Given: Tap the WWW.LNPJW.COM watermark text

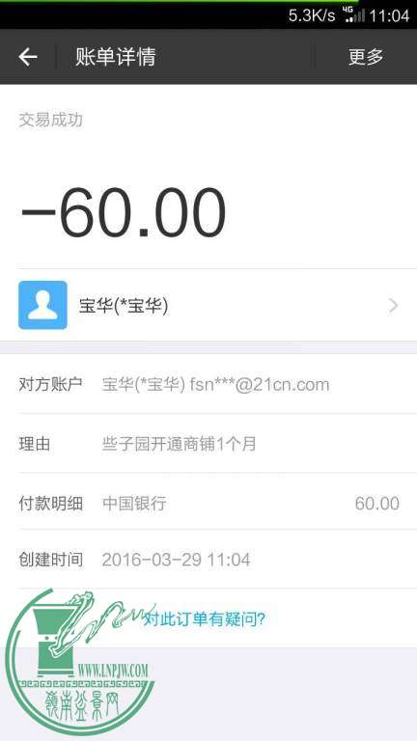Looking at the screenshot, I should 113,670.
